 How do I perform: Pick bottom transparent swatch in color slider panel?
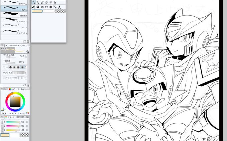[24, 135]
